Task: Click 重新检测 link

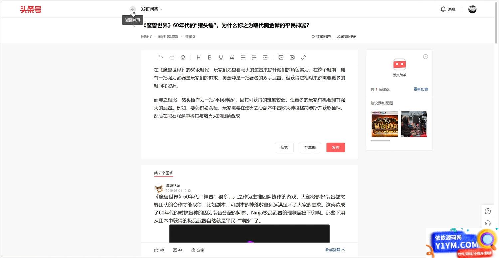Action: pyautogui.click(x=421, y=89)
